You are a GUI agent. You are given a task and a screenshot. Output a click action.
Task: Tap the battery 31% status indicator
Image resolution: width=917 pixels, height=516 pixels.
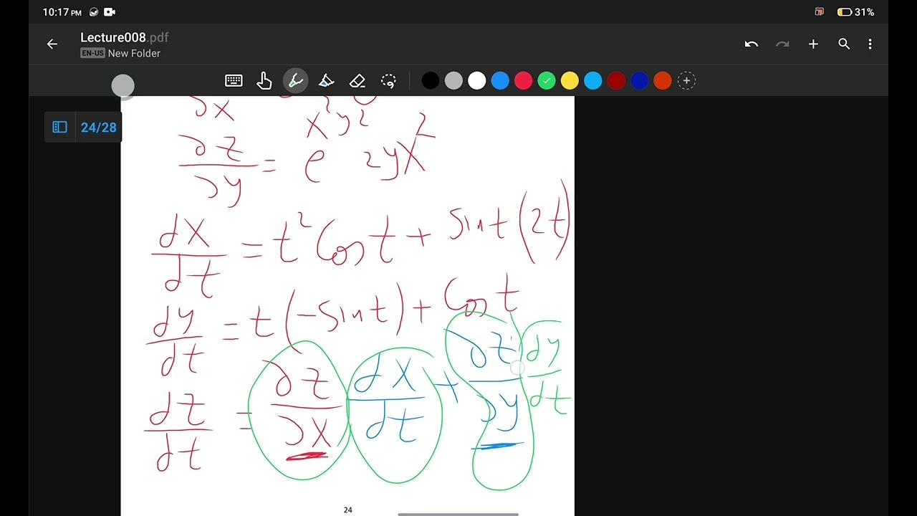tap(855, 12)
